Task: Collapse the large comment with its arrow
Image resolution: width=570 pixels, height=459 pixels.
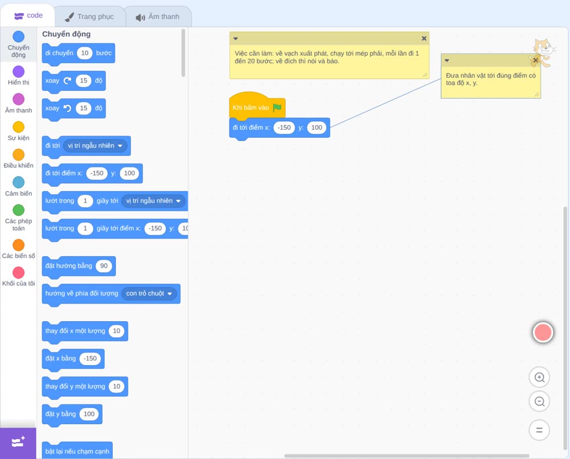Action: (235, 39)
